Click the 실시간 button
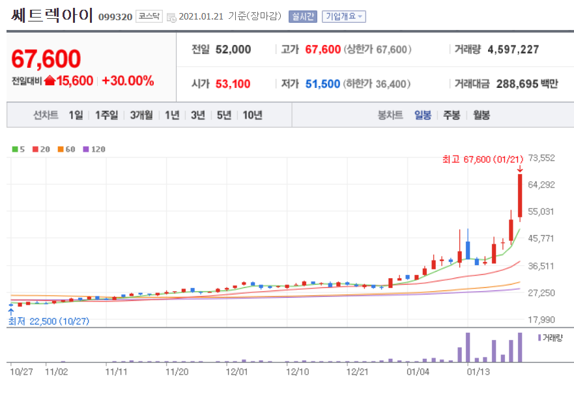 (303, 16)
